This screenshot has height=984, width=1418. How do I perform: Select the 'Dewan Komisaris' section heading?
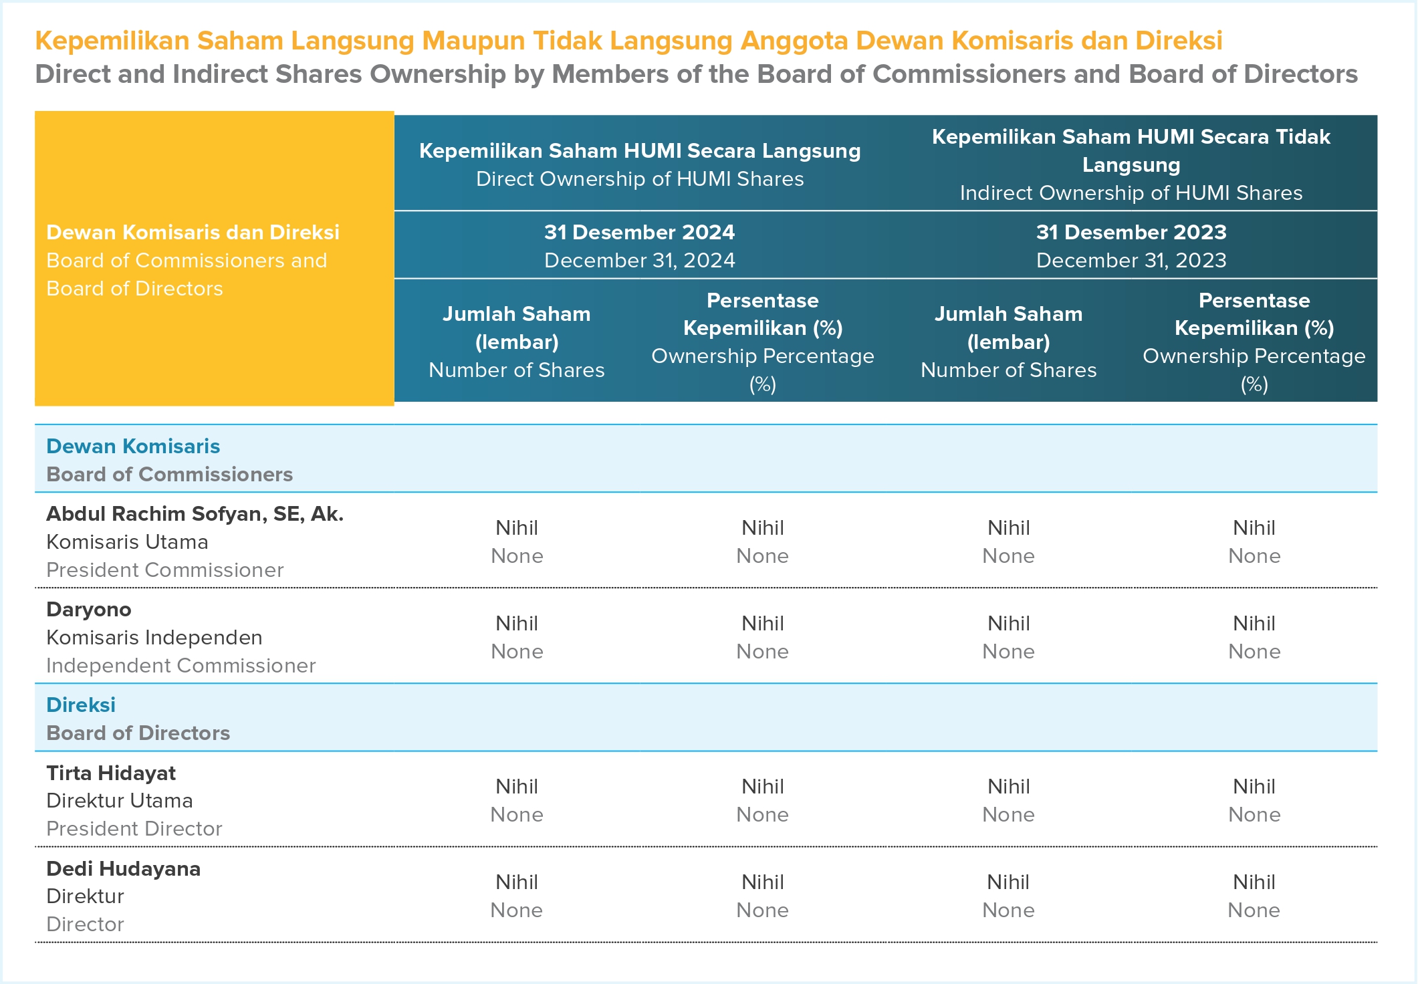pyautogui.click(x=133, y=446)
